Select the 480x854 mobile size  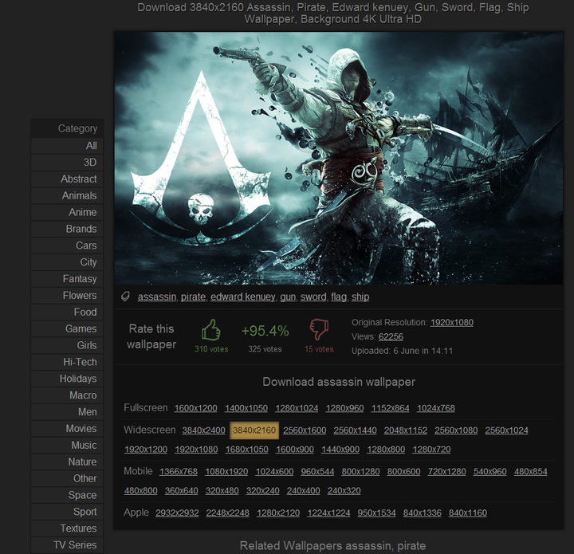pos(530,472)
